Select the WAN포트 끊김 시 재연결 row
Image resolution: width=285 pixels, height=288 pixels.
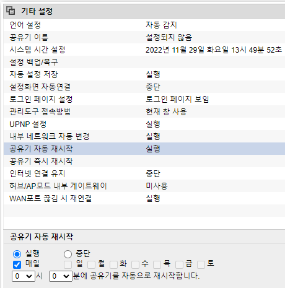coord(144,198)
